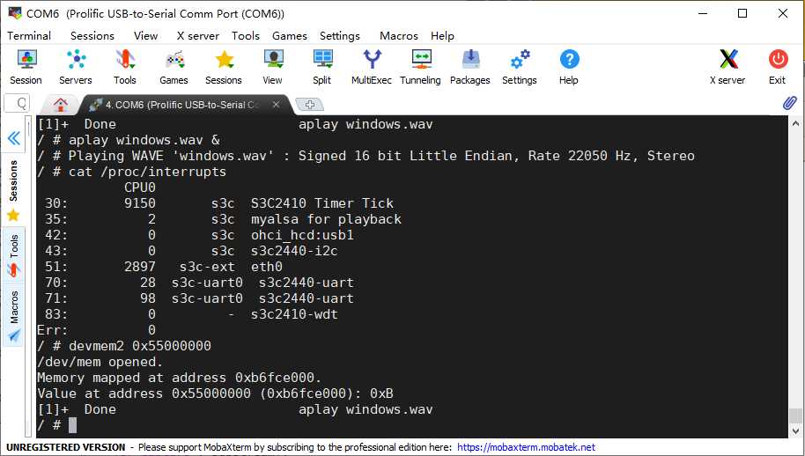This screenshot has width=805, height=456.
Task: Open the Session toolbar button
Action: (26, 66)
